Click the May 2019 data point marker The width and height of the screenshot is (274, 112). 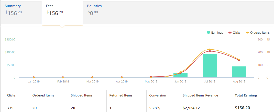(x=151, y=77)
